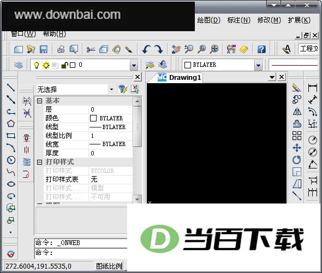This screenshot has width=322, height=273.
Task: Collapse the 打印样式 property group
Action: (39, 162)
